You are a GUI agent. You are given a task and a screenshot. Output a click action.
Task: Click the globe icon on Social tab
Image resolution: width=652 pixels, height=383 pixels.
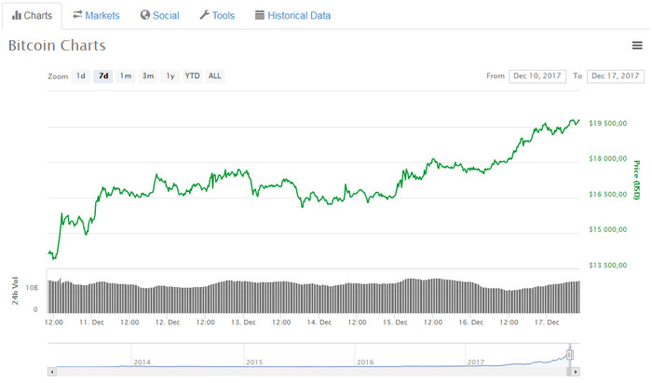coord(144,16)
